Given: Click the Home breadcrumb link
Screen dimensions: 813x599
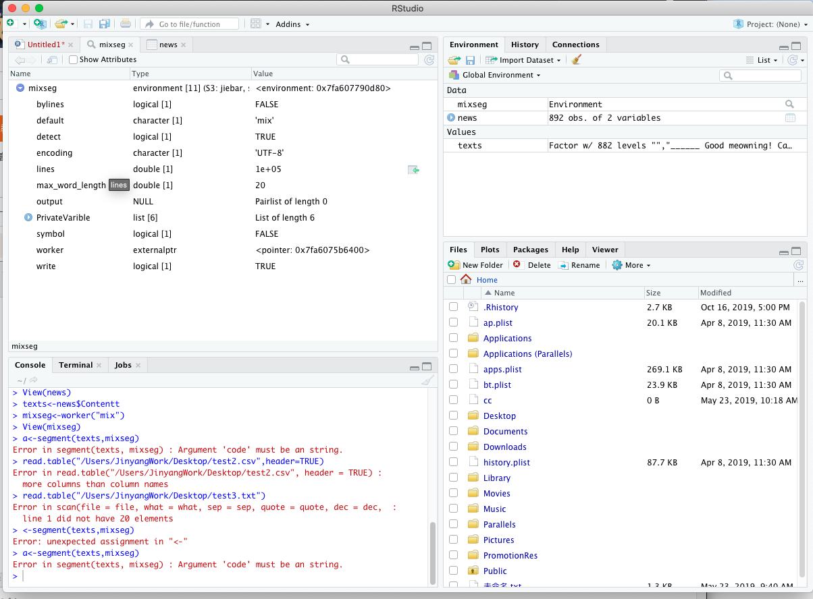Looking at the screenshot, I should click(x=486, y=280).
